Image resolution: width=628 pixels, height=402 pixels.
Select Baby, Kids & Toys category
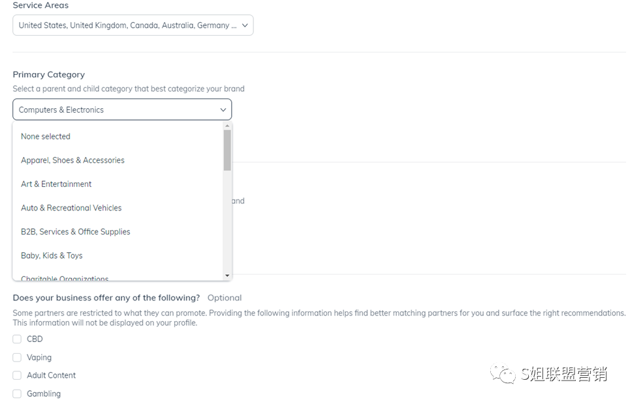(52, 255)
